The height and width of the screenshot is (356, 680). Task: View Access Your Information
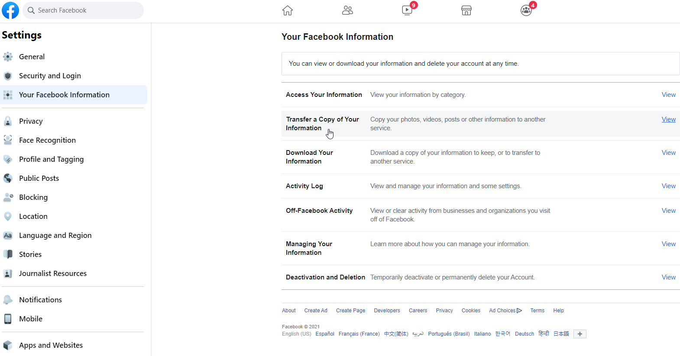[x=669, y=95]
